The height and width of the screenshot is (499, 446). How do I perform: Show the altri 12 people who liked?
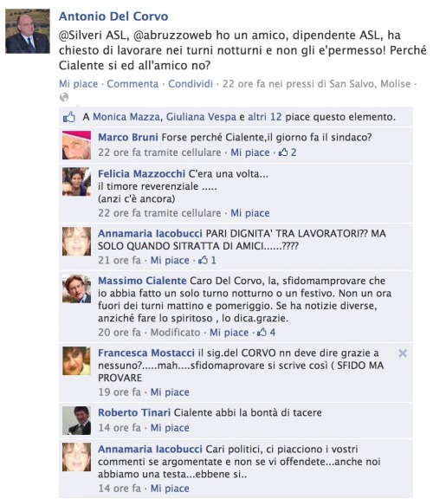[x=265, y=117]
